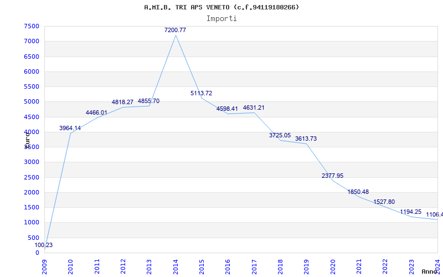Click the x-axis year 2010

tap(71, 267)
